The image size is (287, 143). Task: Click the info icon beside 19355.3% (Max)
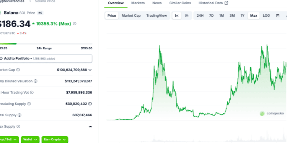pos(75,24)
